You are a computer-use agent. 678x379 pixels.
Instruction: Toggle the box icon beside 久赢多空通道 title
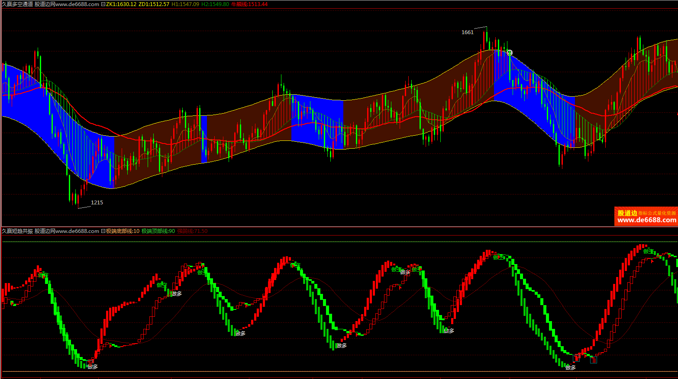tap(103, 4)
